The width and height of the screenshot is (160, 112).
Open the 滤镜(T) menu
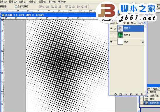pos(32,1)
